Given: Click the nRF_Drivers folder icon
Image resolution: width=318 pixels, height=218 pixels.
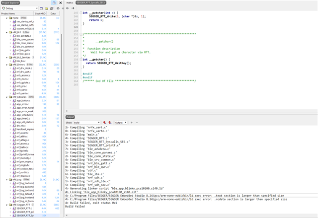Looking at the screenshot, I should click(x=10, y=65).
